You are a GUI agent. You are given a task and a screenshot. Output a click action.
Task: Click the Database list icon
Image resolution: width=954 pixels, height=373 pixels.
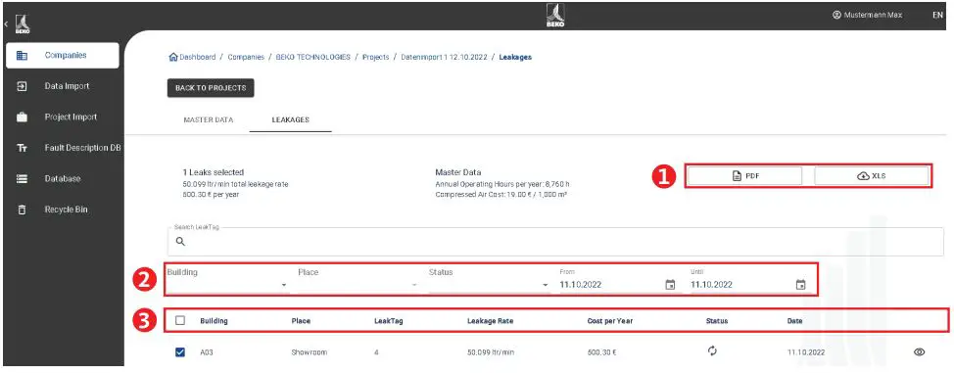22,179
